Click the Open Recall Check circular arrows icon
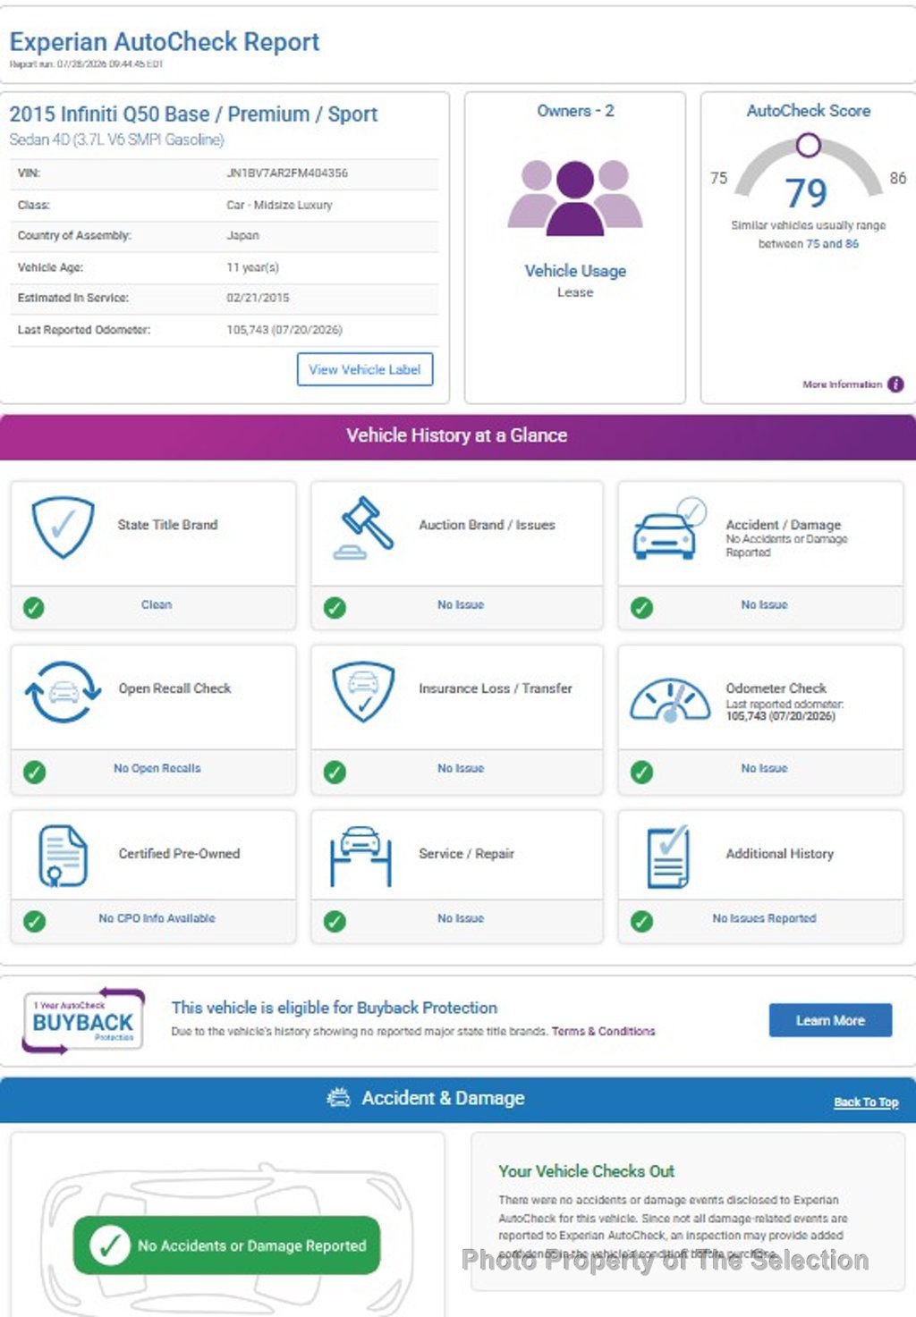 [63, 691]
